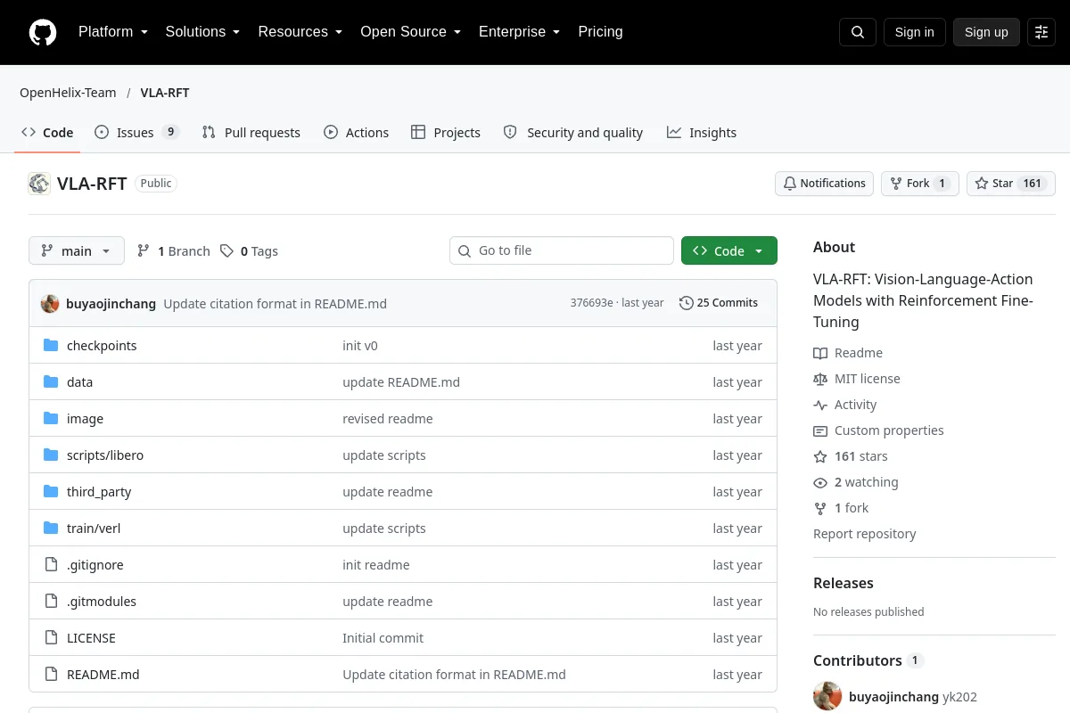
Task: Open the Releases heading link
Action: (x=844, y=583)
